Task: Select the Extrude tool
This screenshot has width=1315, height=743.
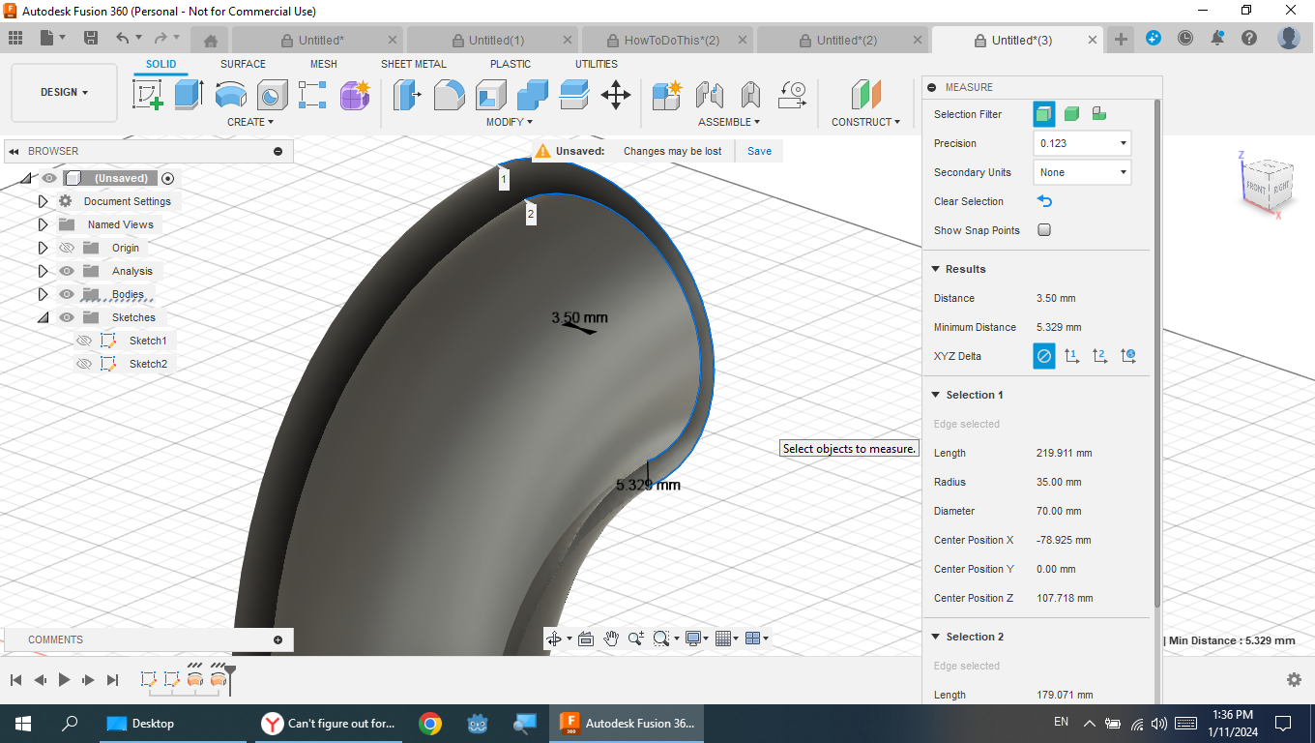Action: click(x=187, y=95)
